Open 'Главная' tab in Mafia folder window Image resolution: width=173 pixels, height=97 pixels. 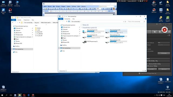19,20
